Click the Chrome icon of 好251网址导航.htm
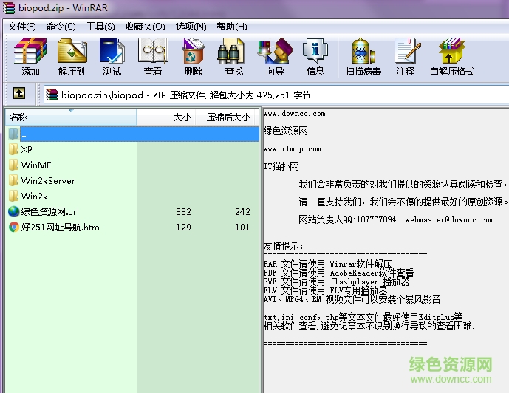The height and width of the screenshot is (393, 509). coord(13,228)
